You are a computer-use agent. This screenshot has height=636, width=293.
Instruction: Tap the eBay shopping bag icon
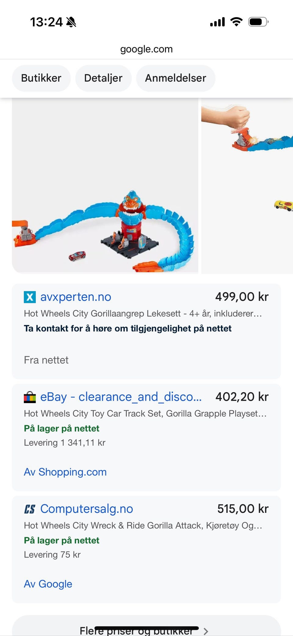(x=30, y=397)
